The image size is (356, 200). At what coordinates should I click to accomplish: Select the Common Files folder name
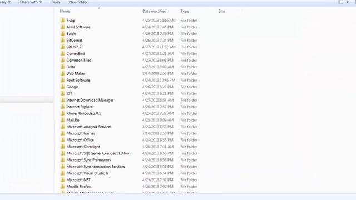(x=78, y=60)
